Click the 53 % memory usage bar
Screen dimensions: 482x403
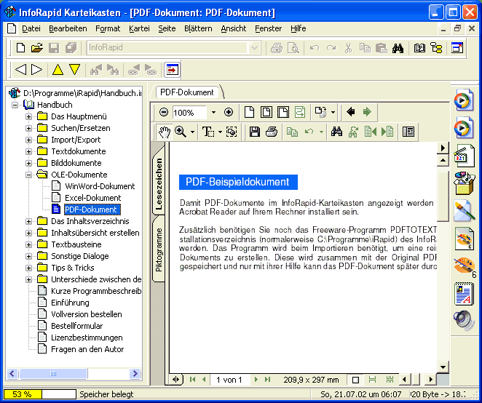pyautogui.click(x=39, y=394)
